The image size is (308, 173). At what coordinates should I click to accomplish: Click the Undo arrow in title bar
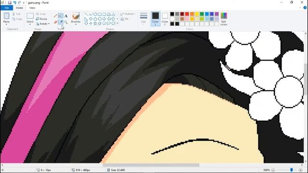pos(14,3)
